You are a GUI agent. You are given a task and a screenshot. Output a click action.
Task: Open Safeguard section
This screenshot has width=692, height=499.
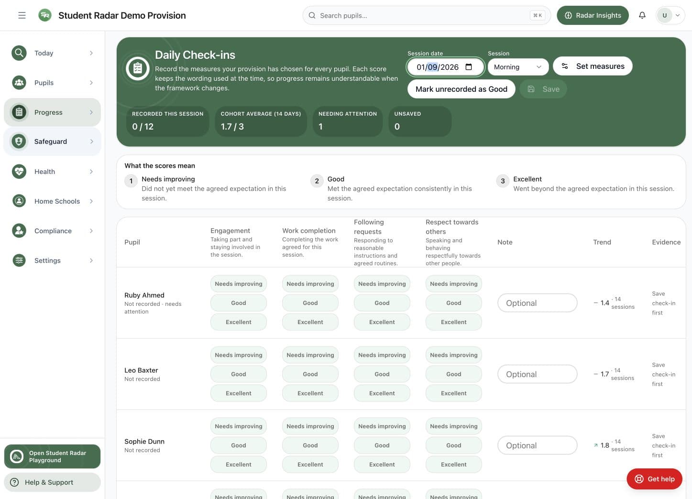(x=53, y=141)
